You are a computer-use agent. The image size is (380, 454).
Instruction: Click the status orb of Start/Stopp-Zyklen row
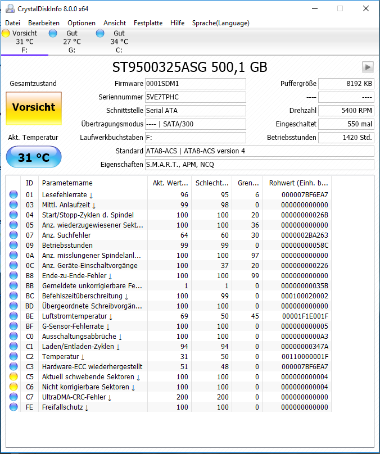13,215
